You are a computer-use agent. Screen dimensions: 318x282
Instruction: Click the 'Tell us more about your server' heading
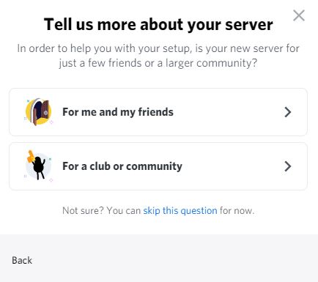(x=158, y=25)
